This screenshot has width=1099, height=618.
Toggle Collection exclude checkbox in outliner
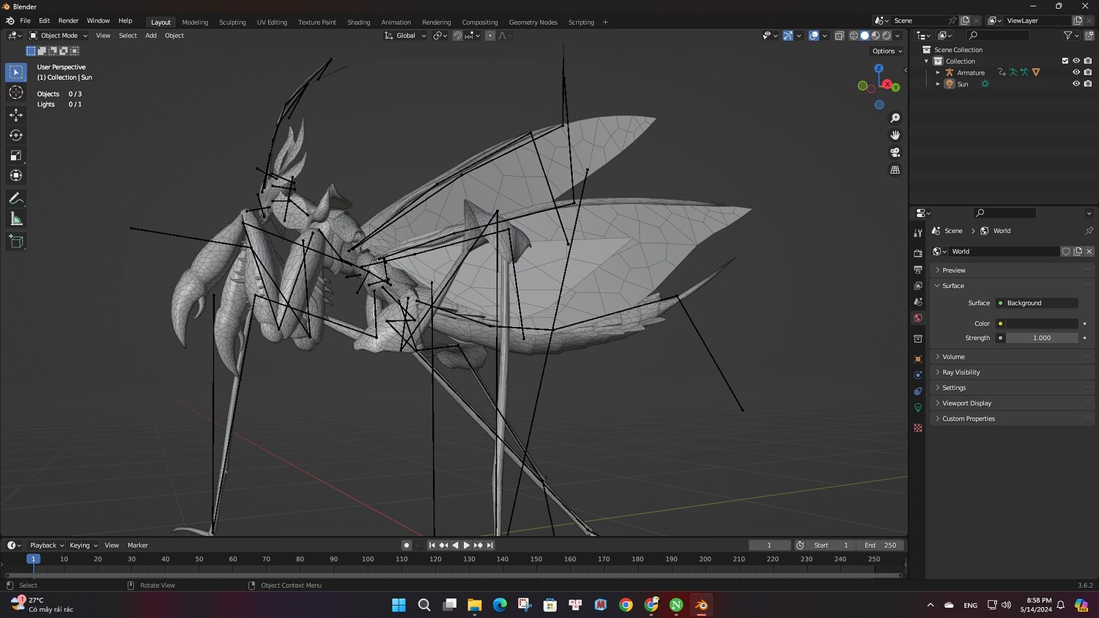[x=1065, y=61]
